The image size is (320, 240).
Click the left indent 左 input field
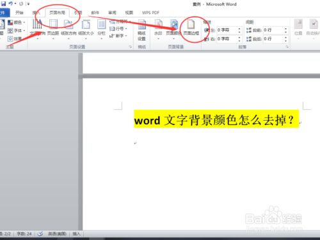(227, 30)
